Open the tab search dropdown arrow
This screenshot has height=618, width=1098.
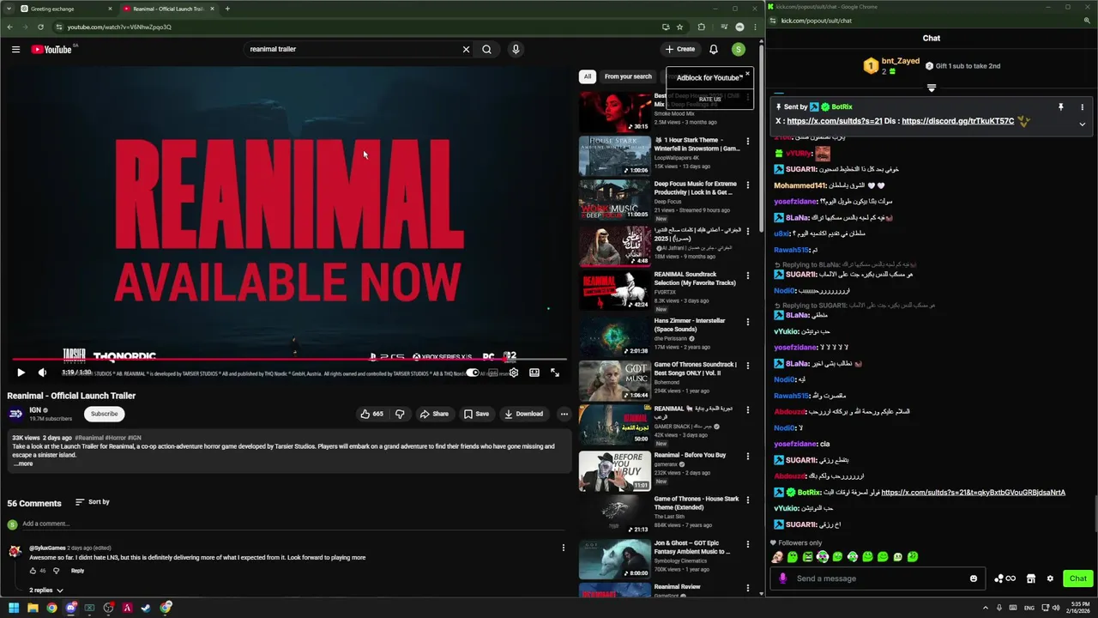click(x=9, y=9)
